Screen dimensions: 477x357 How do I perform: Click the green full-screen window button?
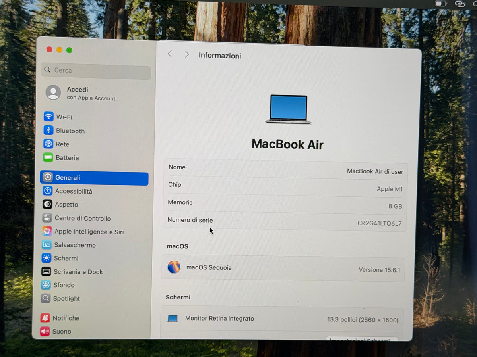click(69, 50)
